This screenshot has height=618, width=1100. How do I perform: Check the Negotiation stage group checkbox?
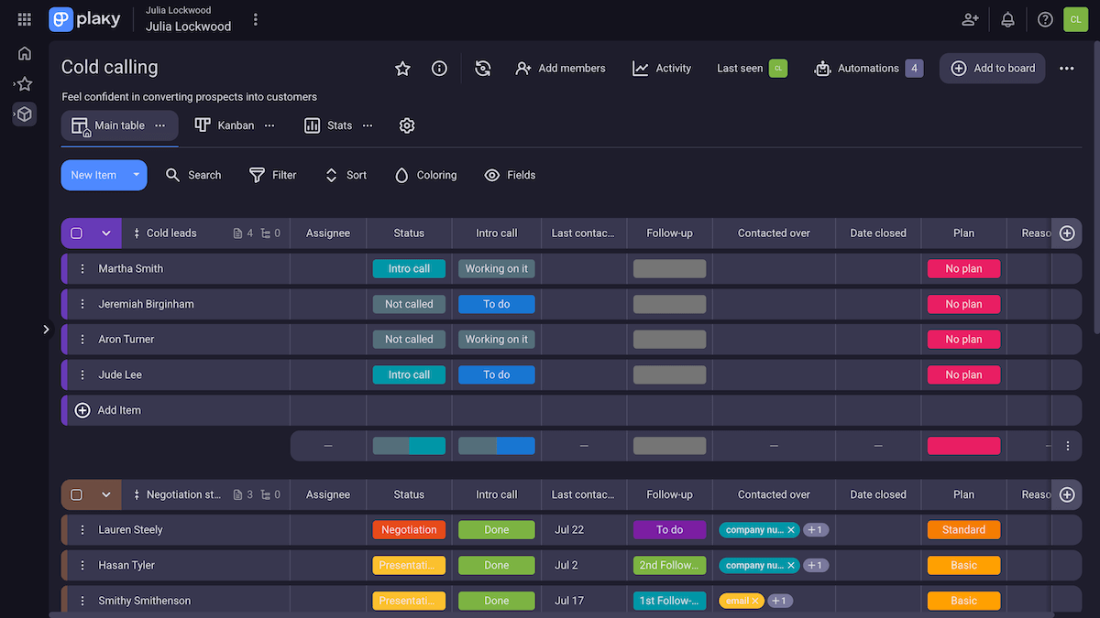(78, 494)
